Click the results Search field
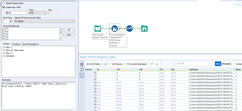This screenshot has height=111, width=242. click(x=193, y=64)
